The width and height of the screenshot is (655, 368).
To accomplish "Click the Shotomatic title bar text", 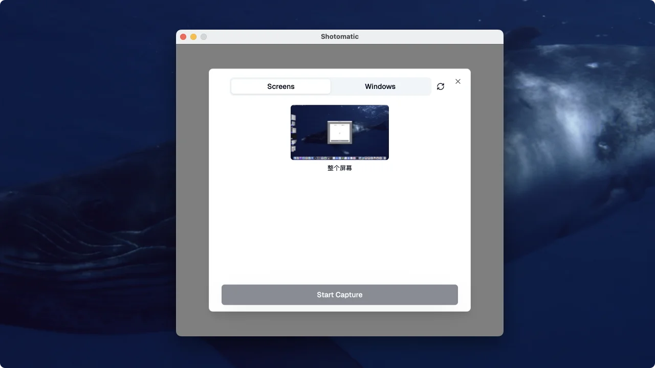I will [x=340, y=37].
